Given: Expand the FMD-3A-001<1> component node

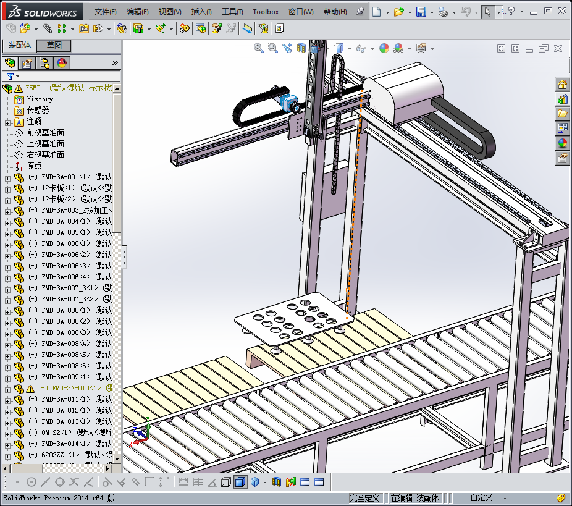Looking at the screenshot, I should pyautogui.click(x=7, y=177).
